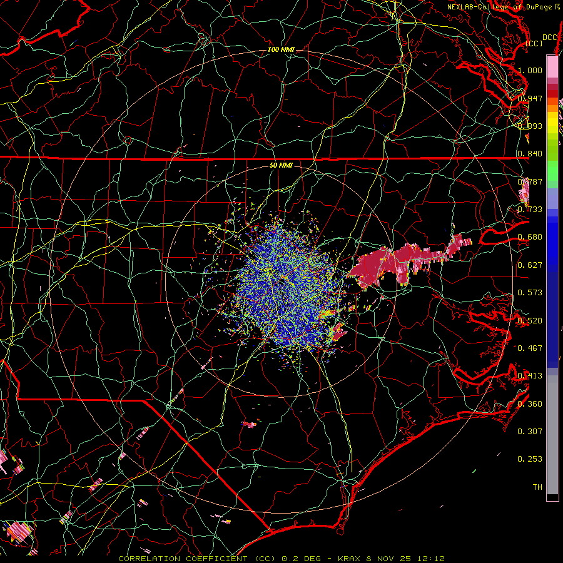Click the DCC label above the color bar

tap(549, 38)
